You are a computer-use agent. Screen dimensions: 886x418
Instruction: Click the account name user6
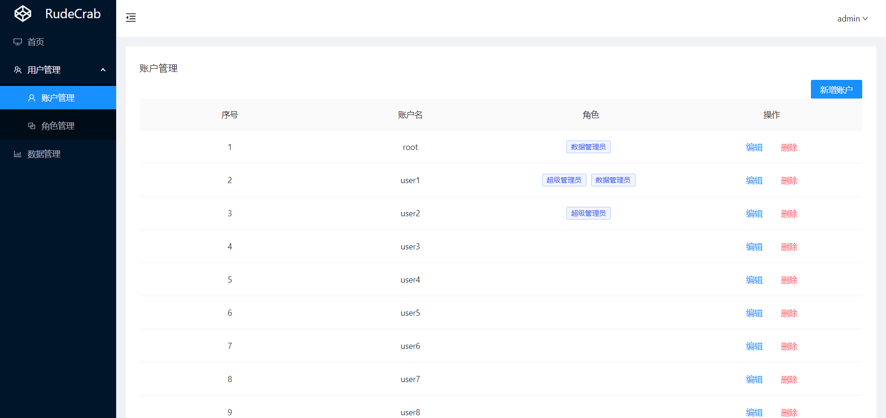[x=410, y=346]
